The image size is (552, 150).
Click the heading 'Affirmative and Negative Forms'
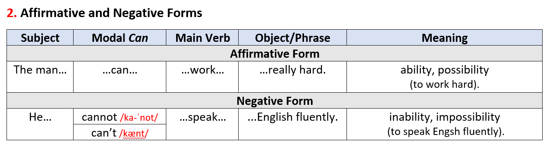point(111,13)
